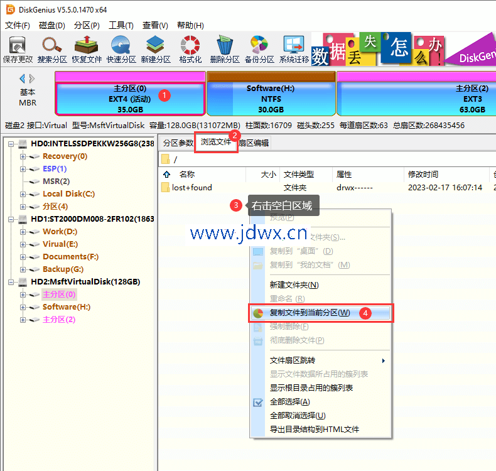496x471 pixels.
Task: Expand the Recovery(0) partition node
Action: pyautogui.click(x=23, y=156)
